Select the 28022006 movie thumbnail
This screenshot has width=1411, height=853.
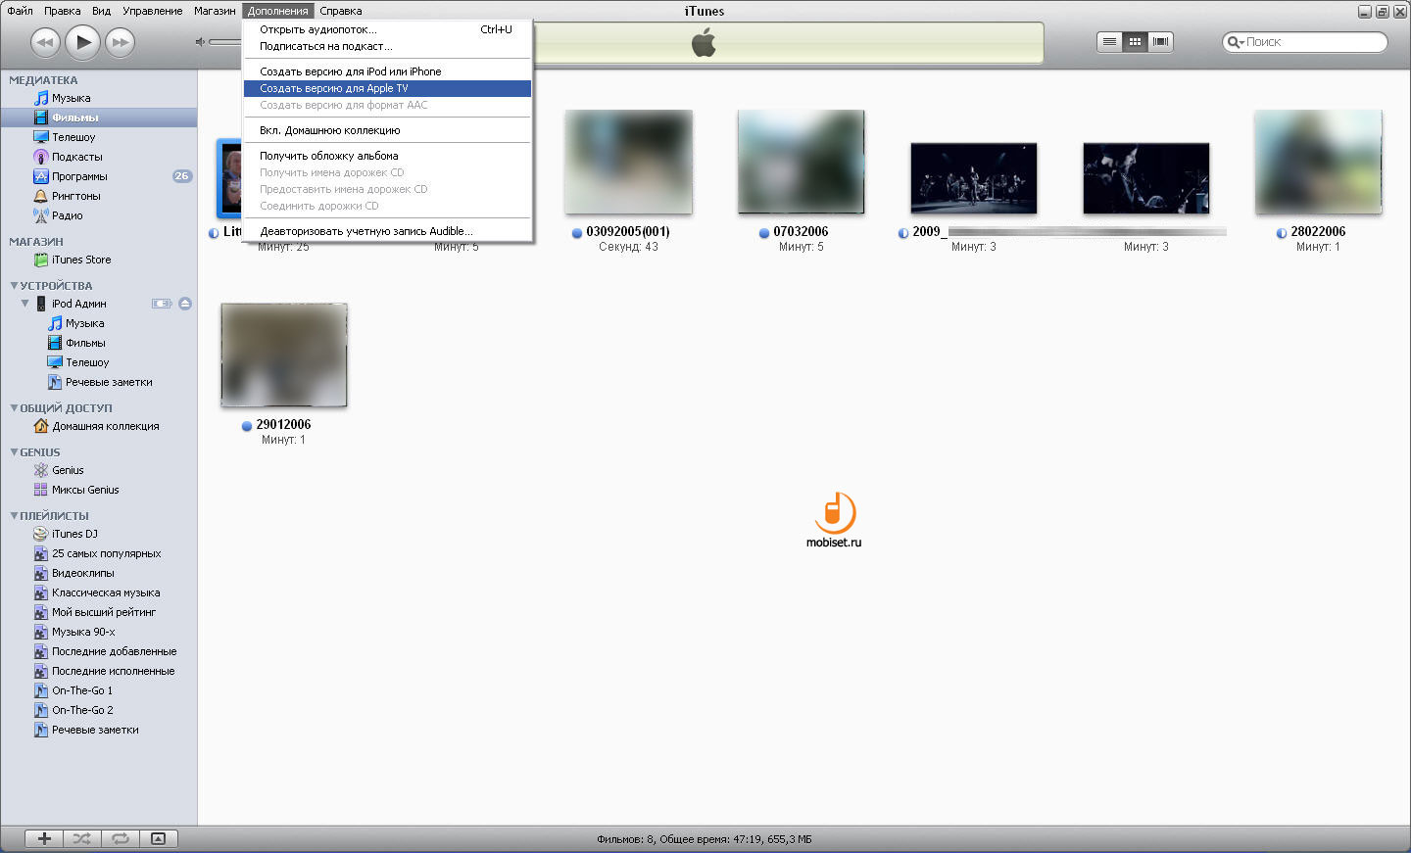[1319, 162]
